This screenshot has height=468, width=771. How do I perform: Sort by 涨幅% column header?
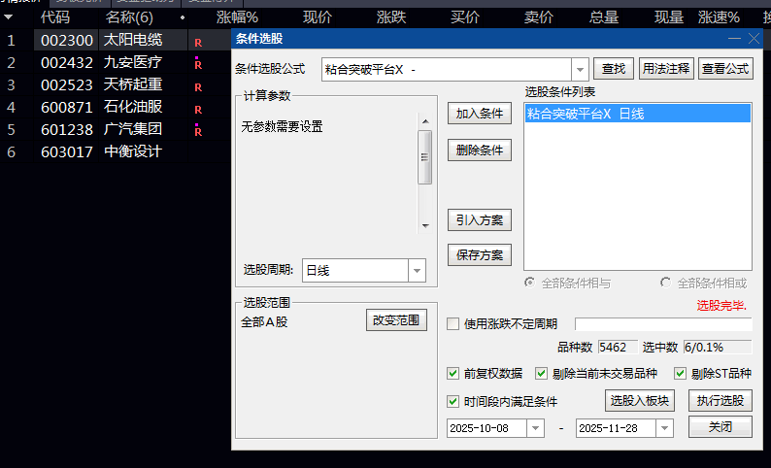click(237, 17)
